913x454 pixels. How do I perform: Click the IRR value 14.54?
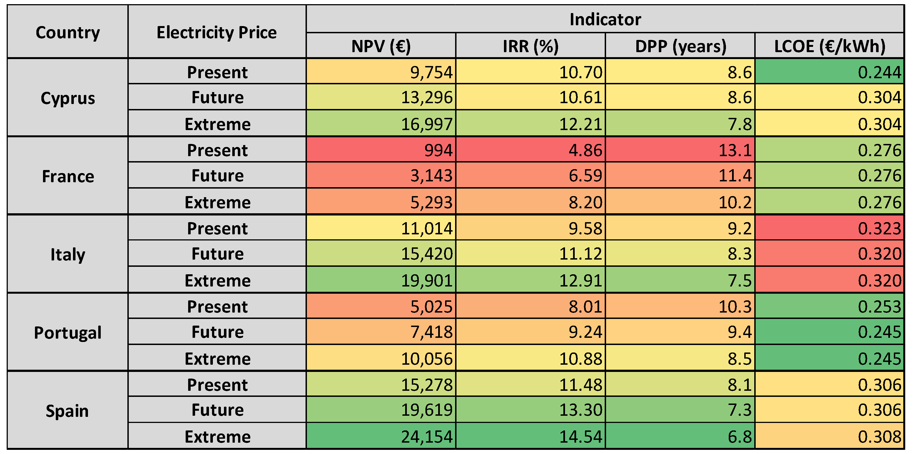tap(530, 436)
